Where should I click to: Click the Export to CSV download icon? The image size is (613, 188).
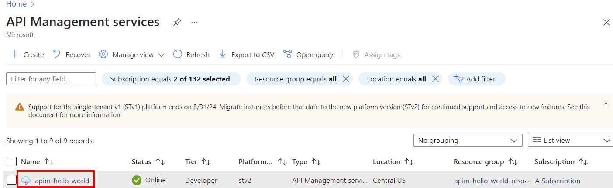pos(223,54)
